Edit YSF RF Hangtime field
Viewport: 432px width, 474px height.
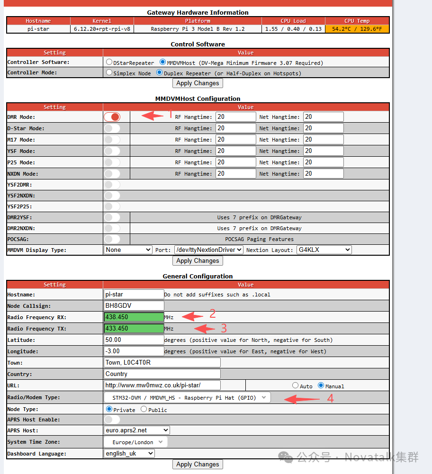pos(236,151)
